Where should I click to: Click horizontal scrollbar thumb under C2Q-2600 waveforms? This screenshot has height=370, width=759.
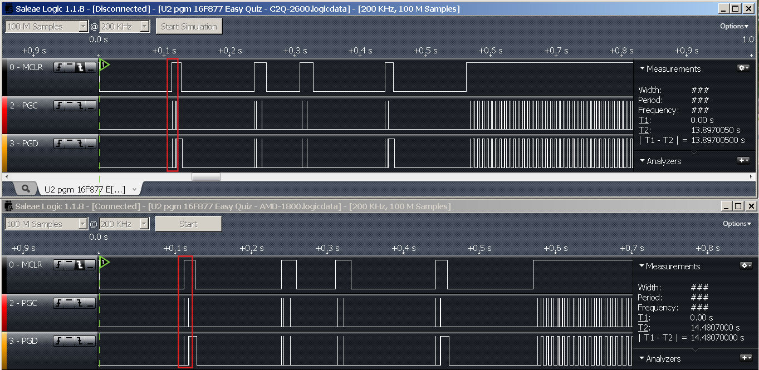(x=206, y=177)
